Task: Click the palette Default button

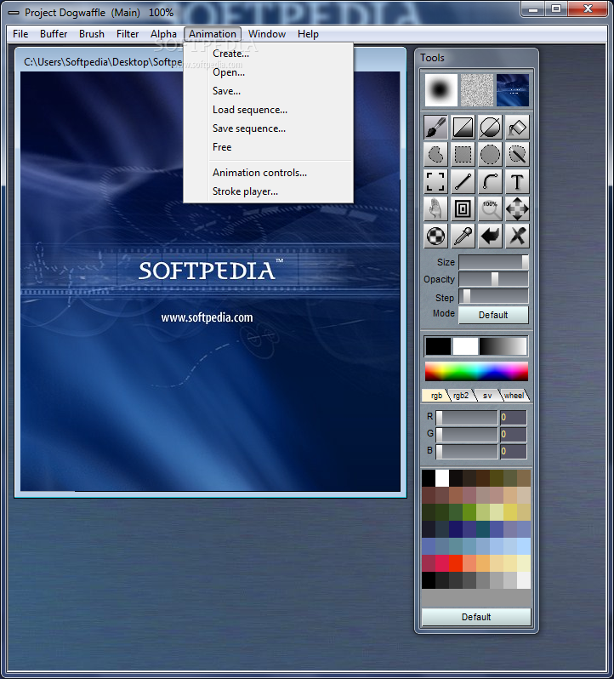Action: coord(476,617)
